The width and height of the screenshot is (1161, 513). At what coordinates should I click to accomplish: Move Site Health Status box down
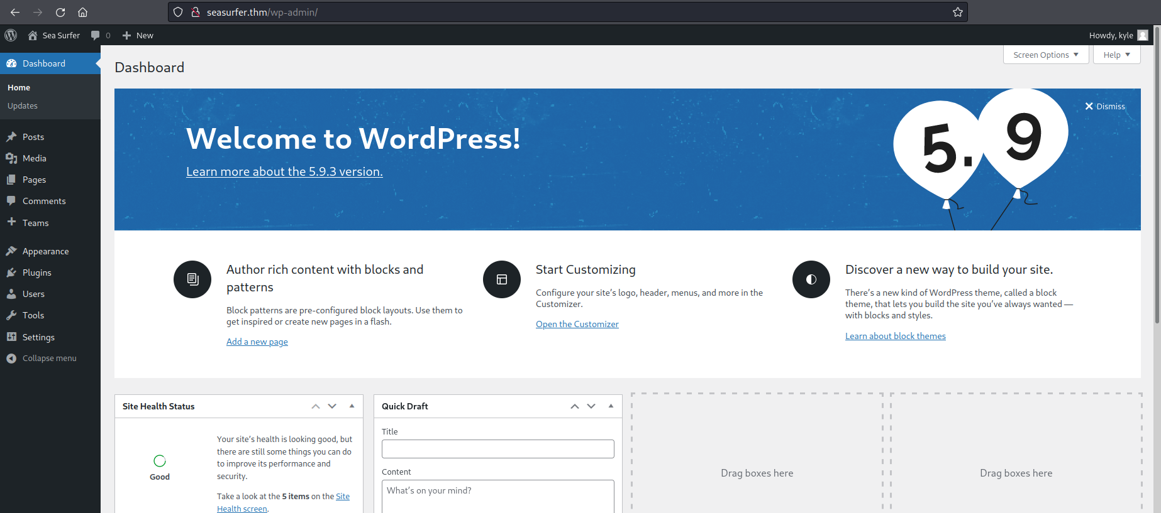click(x=332, y=406)
